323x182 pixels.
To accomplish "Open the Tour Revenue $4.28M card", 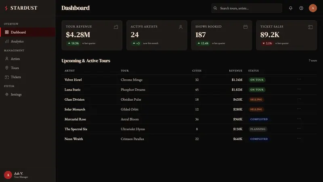I will [x=92, y=35].
